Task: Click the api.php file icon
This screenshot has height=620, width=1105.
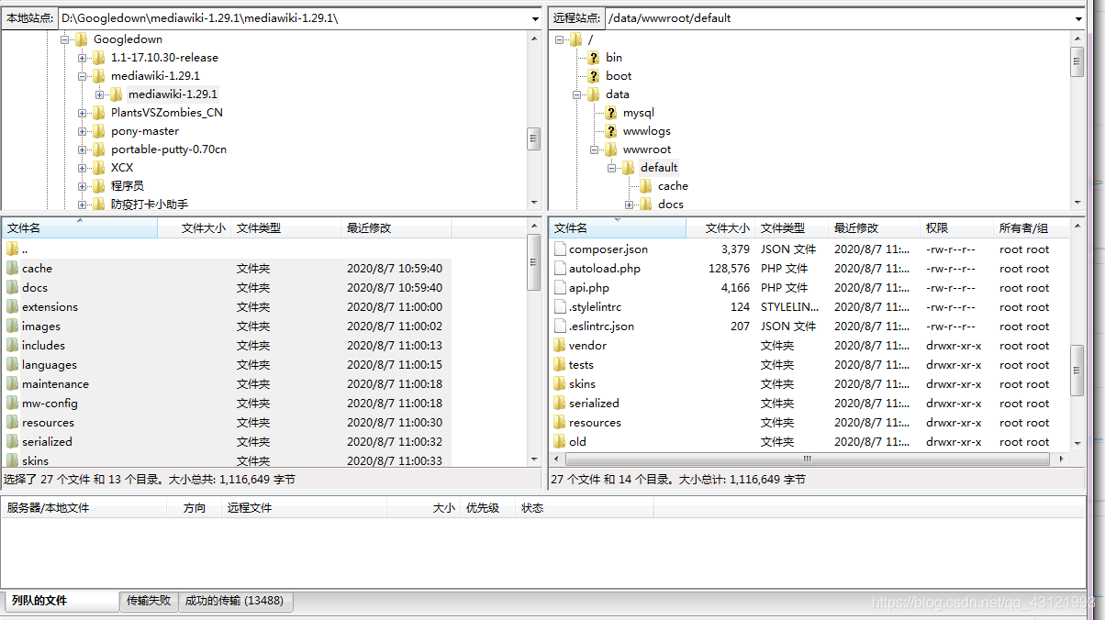Action: tap(560, 288)
